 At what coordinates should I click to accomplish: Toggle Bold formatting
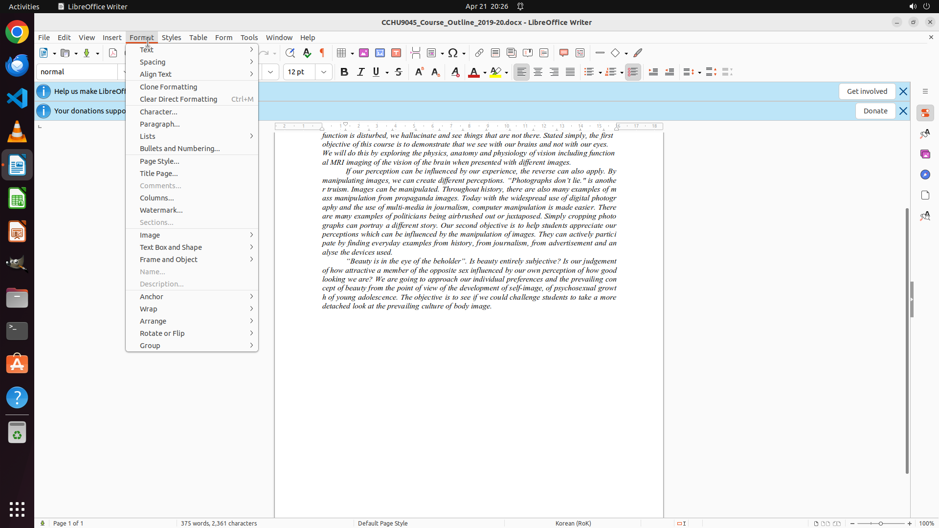click(x=344, y=72)
